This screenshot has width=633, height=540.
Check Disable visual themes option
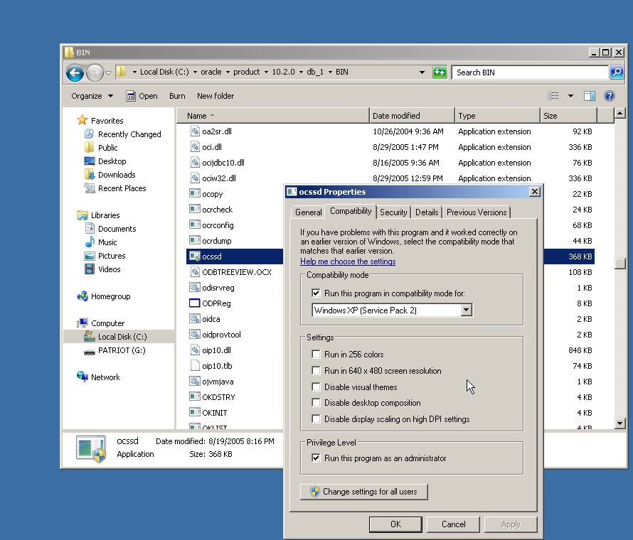pyautogui.click(x=316, y=387)
